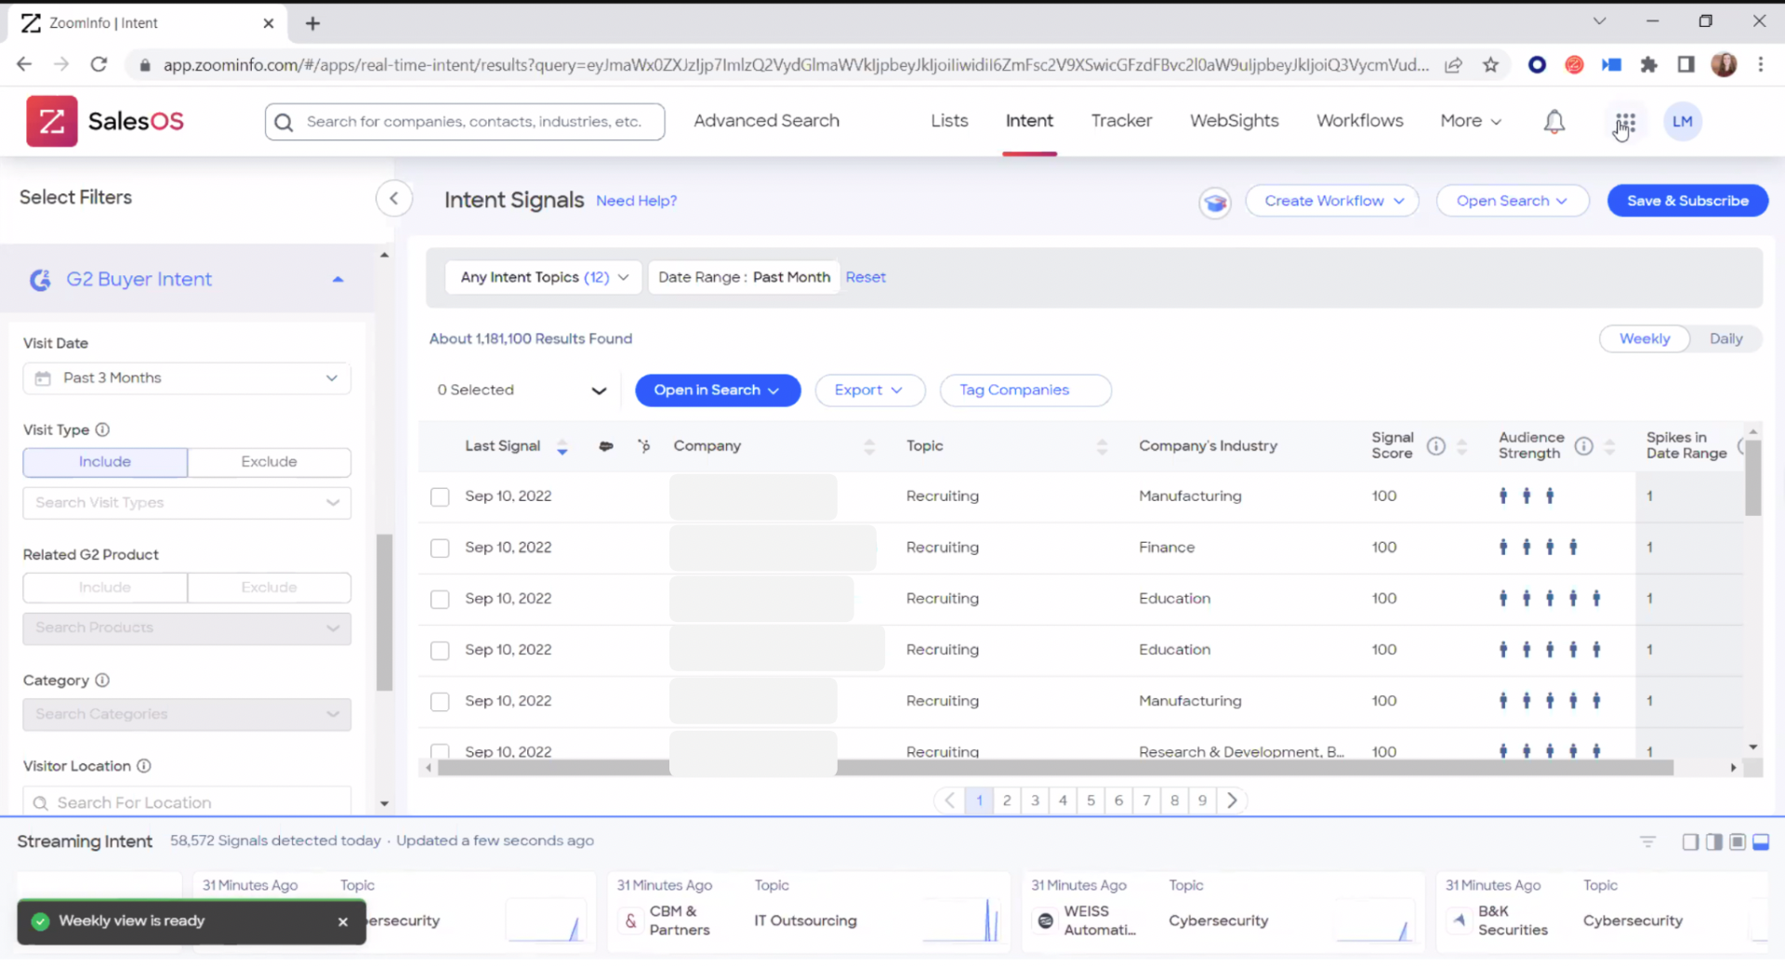
Task: Show info for Visit Type
Action: coord(103,430)
